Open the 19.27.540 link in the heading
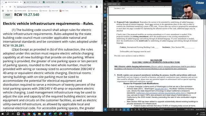 pos(31,15)
